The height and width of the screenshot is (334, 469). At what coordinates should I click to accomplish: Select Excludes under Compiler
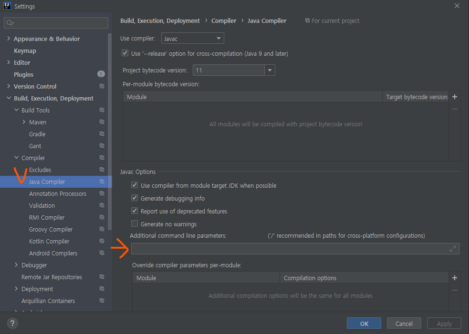point(40,170)
